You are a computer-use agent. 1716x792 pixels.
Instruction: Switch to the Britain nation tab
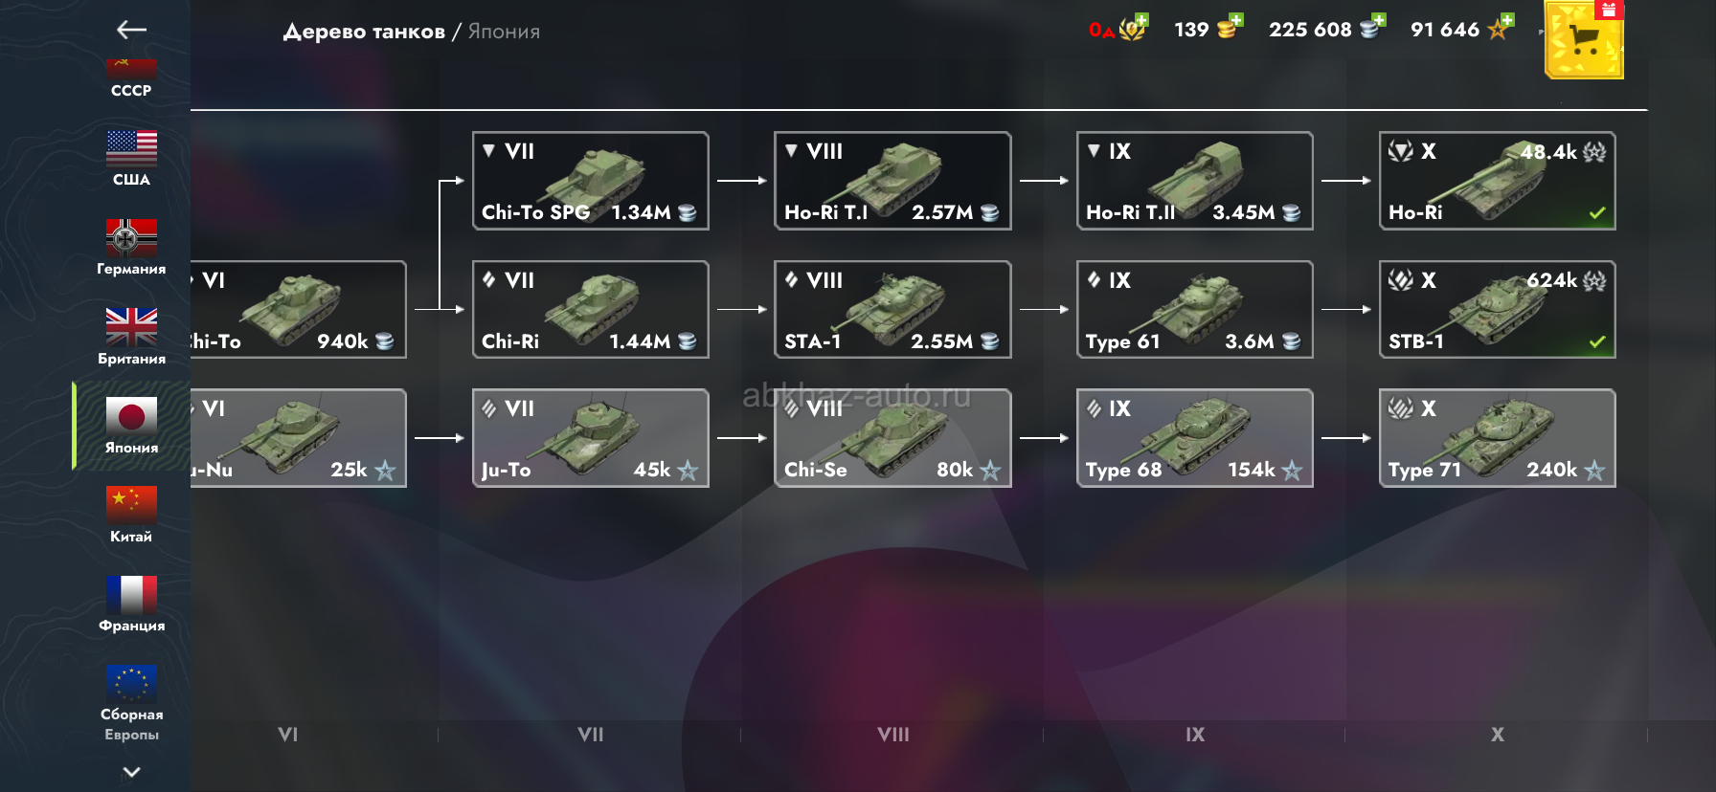click(131, 337)
